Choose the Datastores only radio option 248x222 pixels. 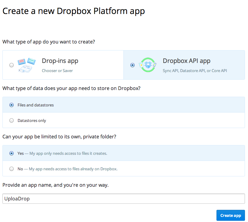(x=12, y=120)
